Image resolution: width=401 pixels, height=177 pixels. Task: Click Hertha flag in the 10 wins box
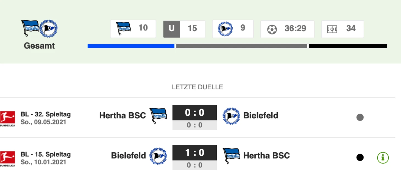pyautogui.click(x=123, y=28)
